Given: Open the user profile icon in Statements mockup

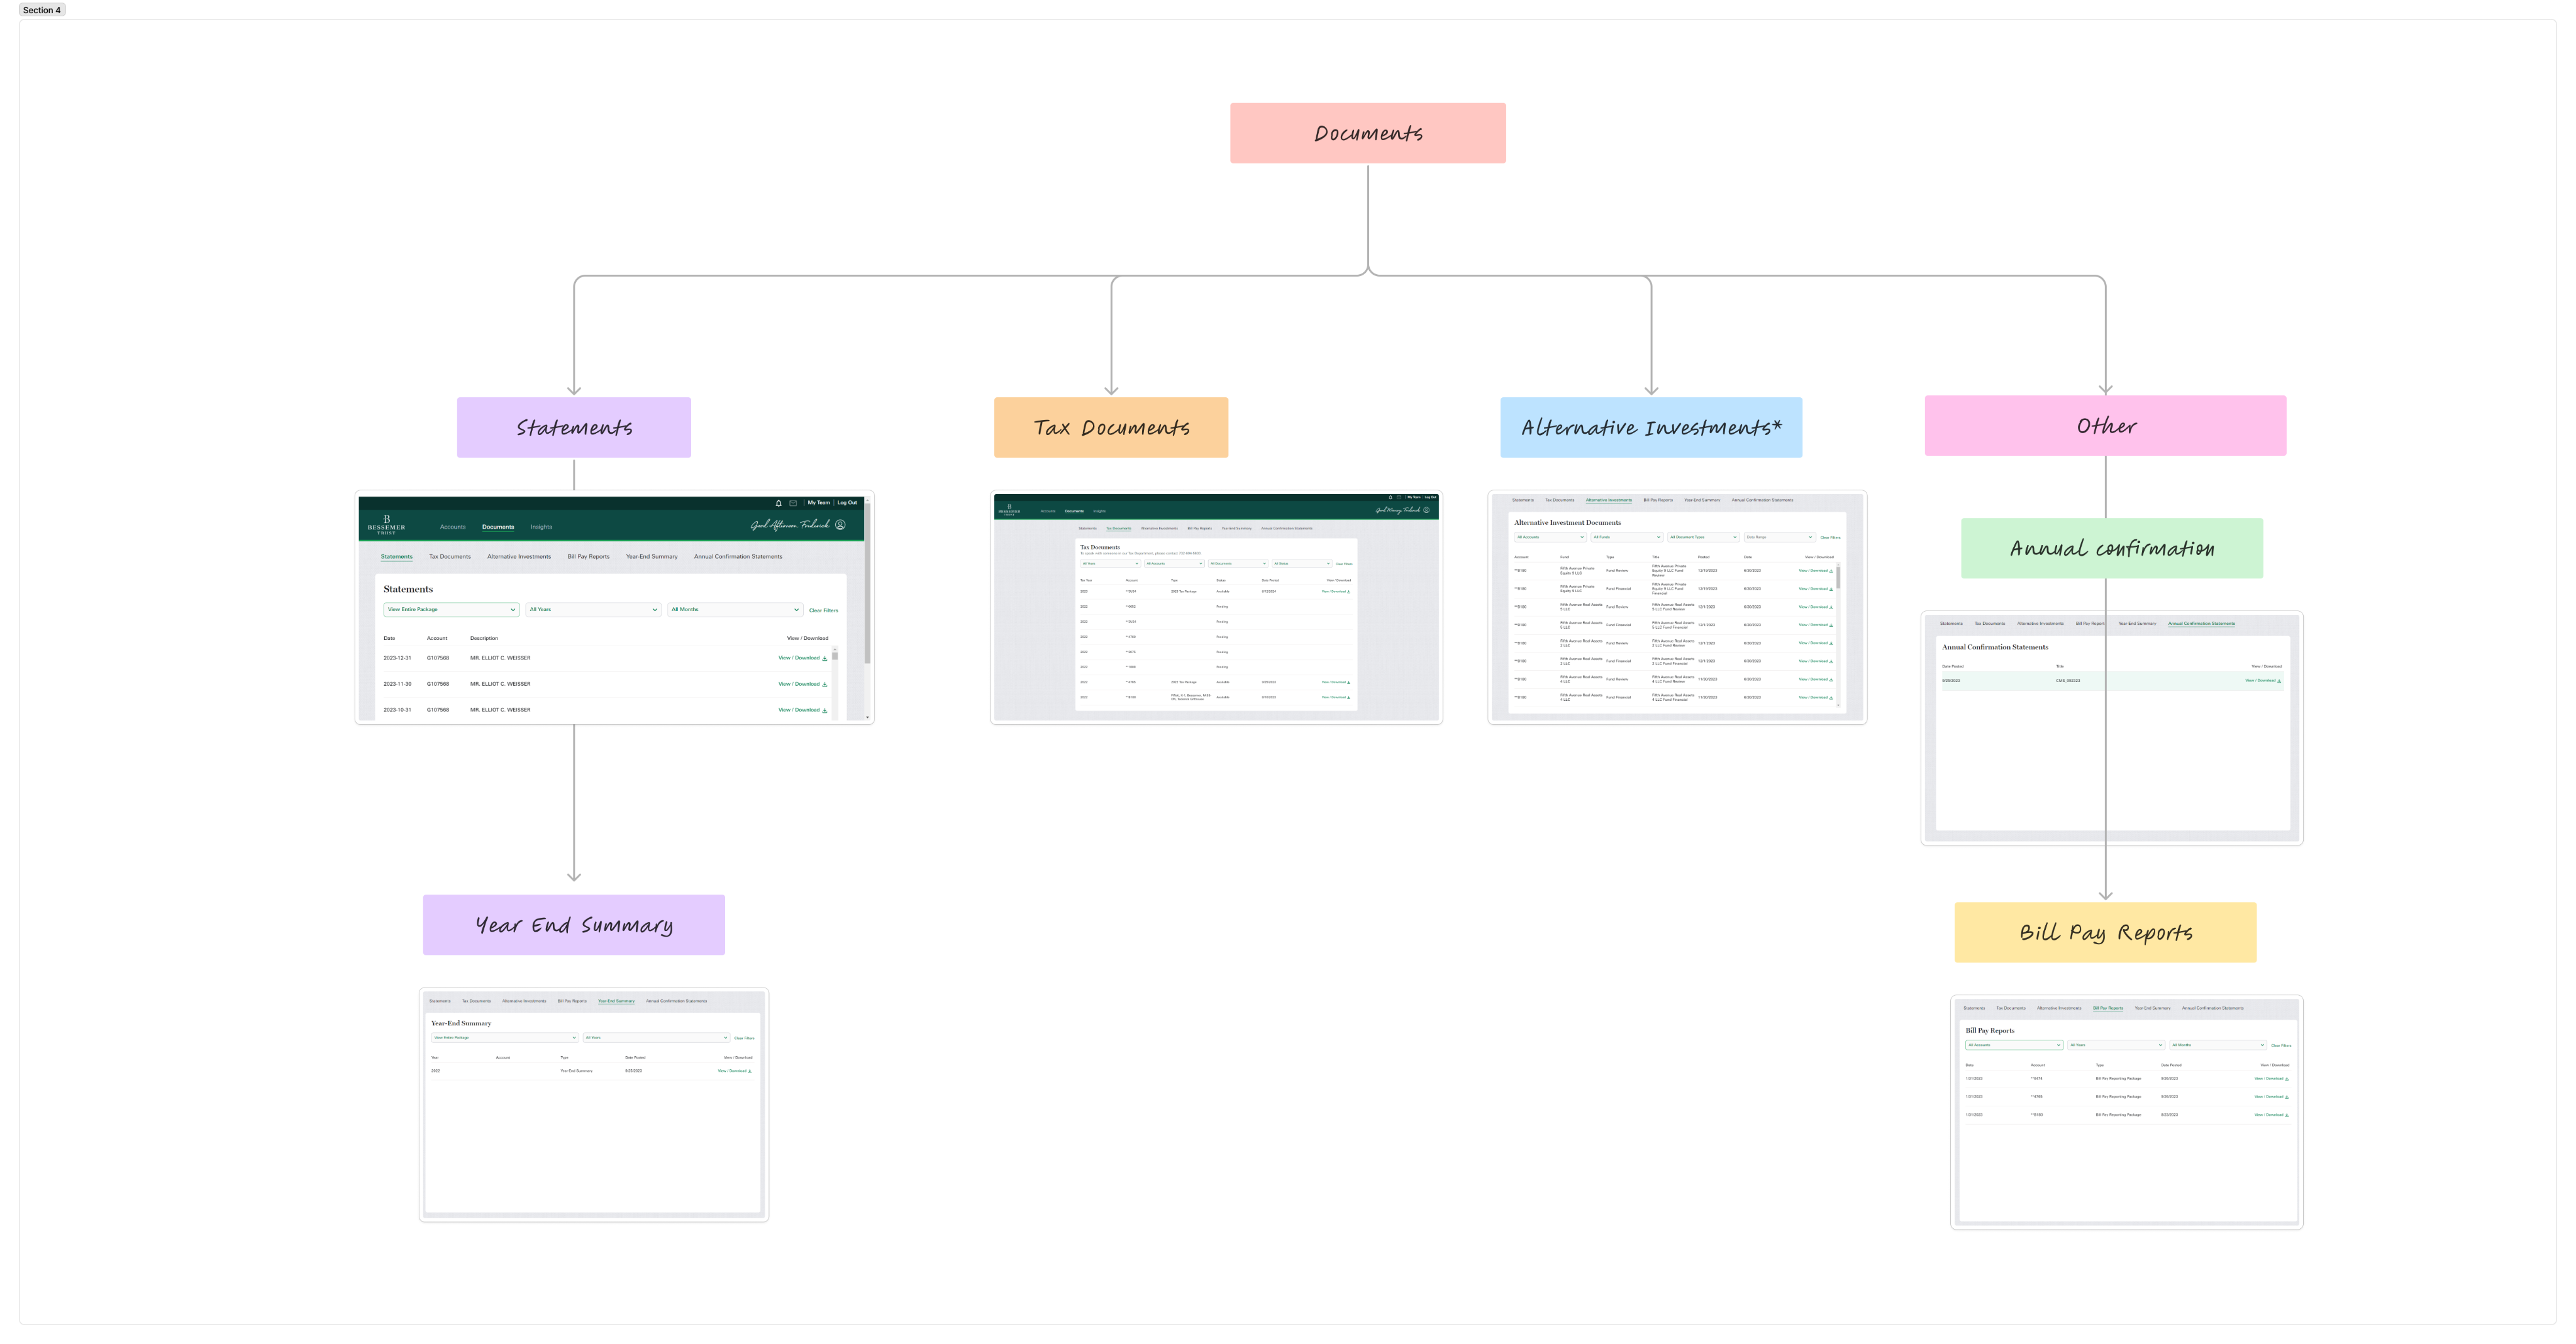Looking at the screenshot, I should pos(840,525).
